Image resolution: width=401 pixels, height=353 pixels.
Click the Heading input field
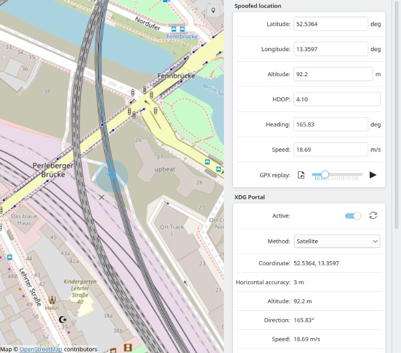[x=330, y=125]
